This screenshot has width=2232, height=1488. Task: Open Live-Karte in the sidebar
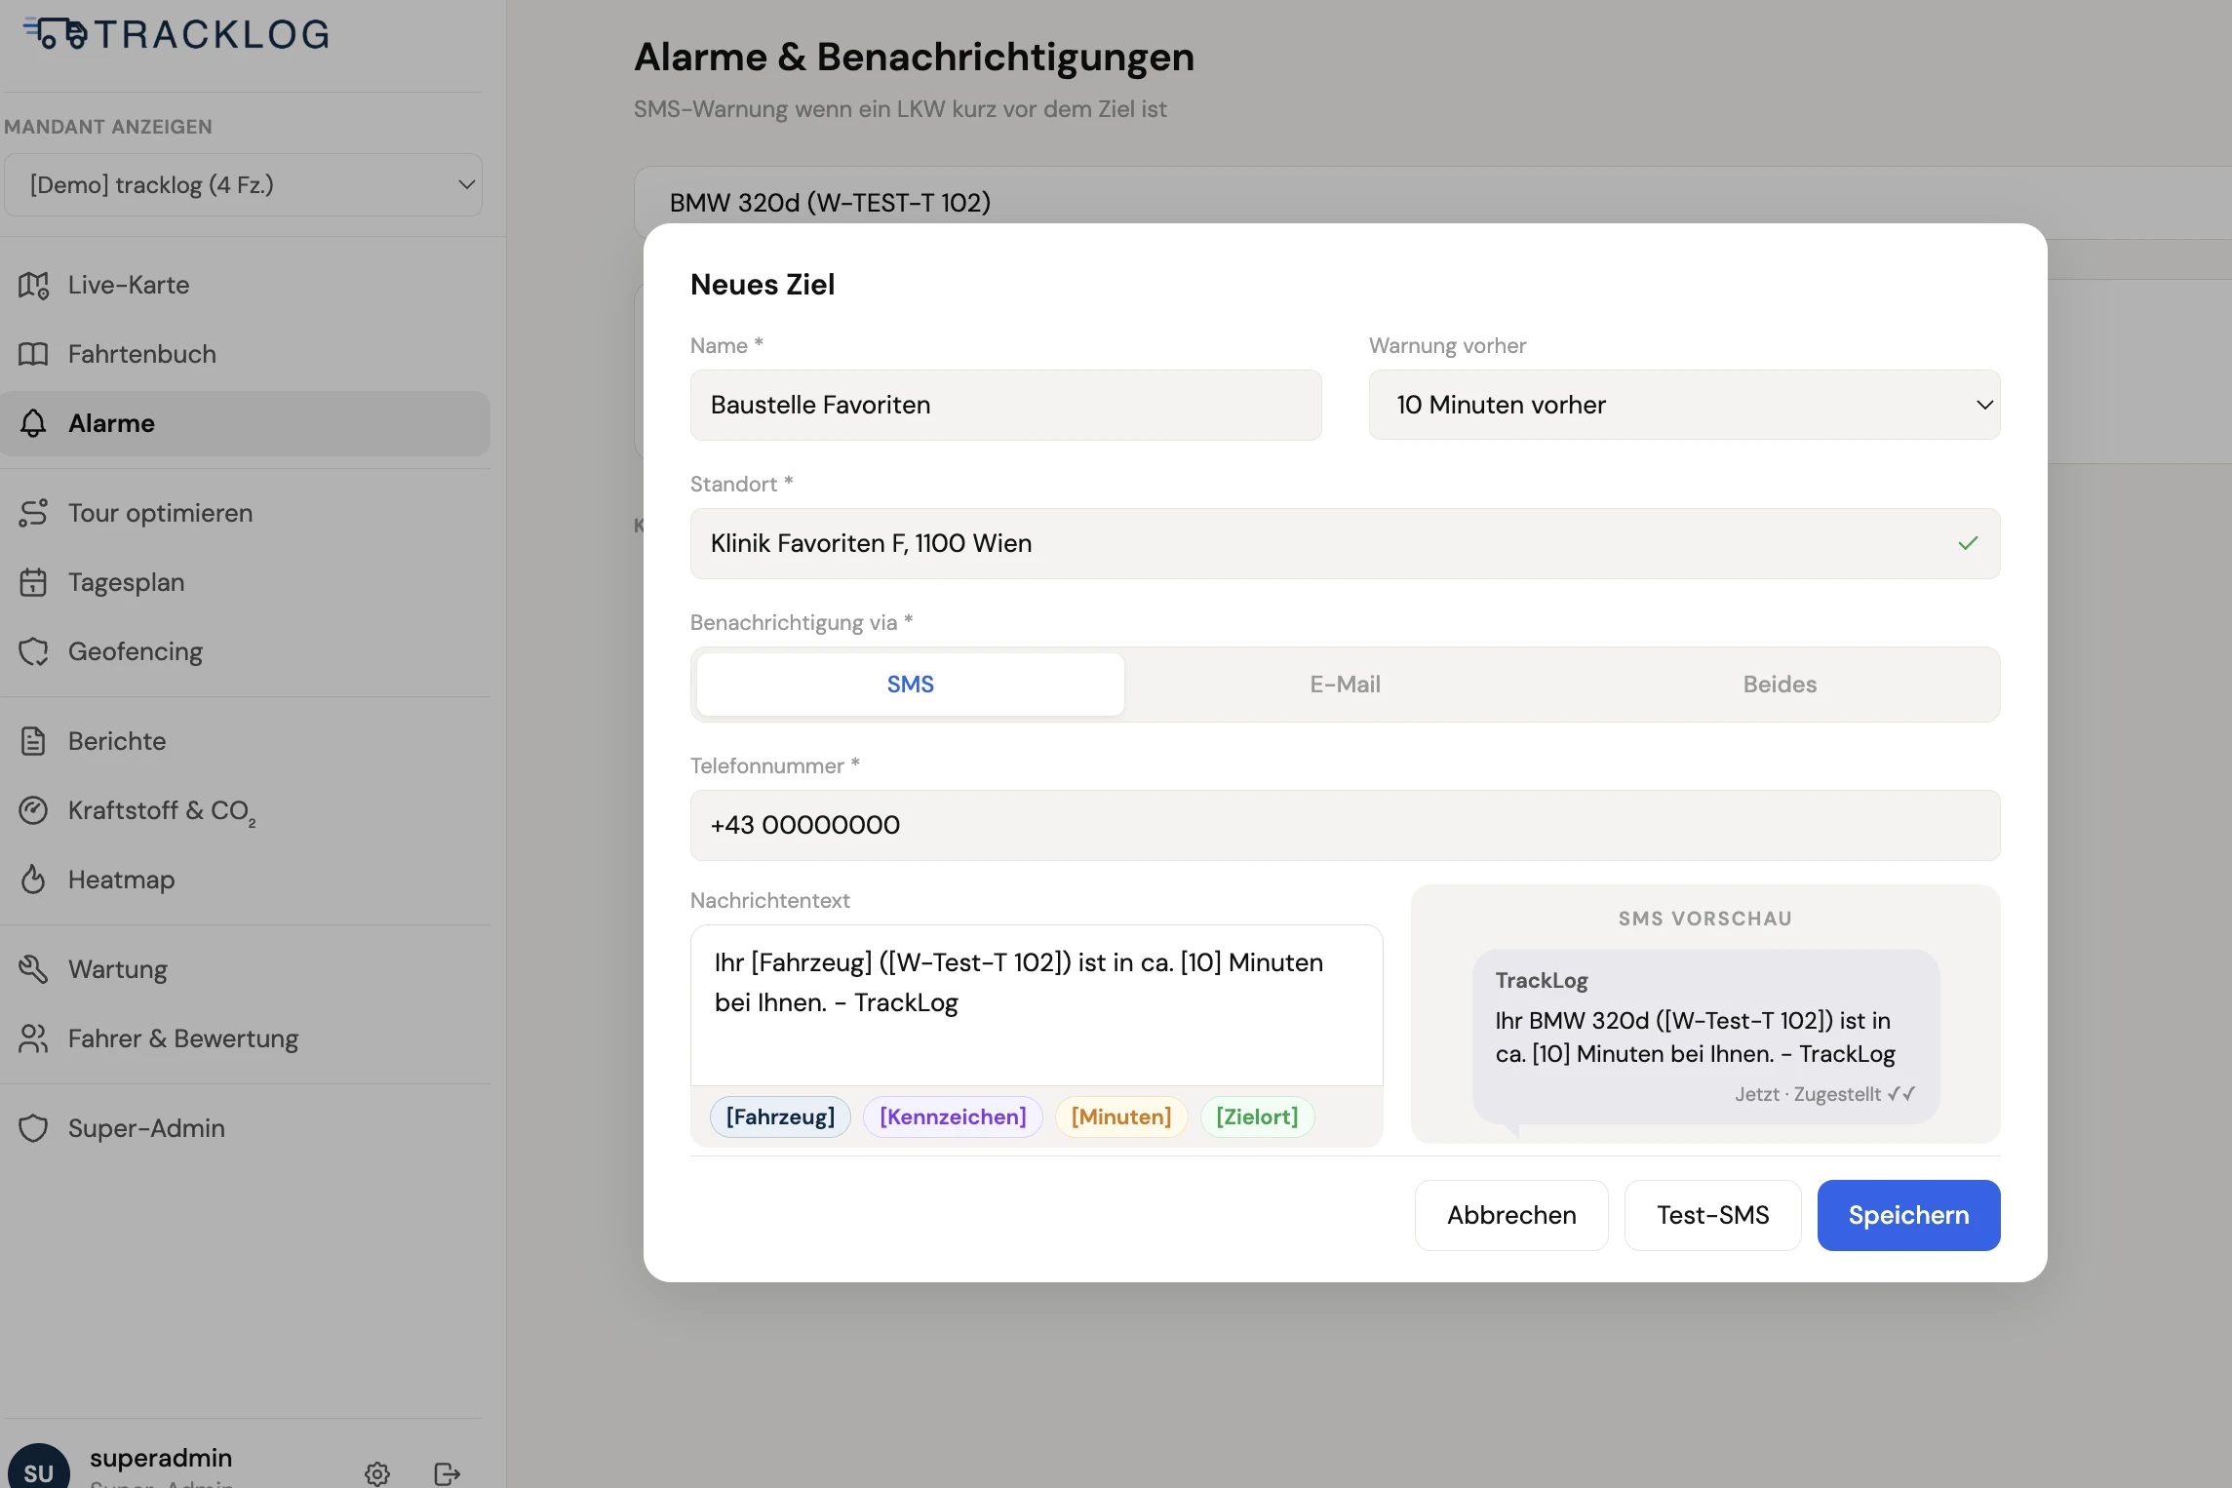click(x=244, y=286)
